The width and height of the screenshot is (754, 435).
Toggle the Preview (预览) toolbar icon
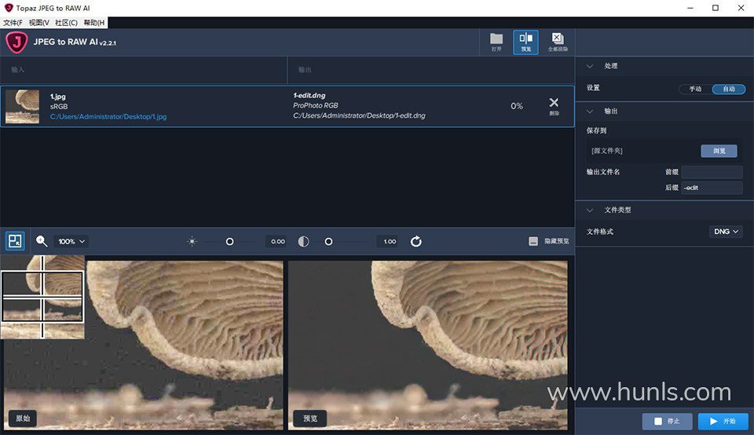point(525,42)
